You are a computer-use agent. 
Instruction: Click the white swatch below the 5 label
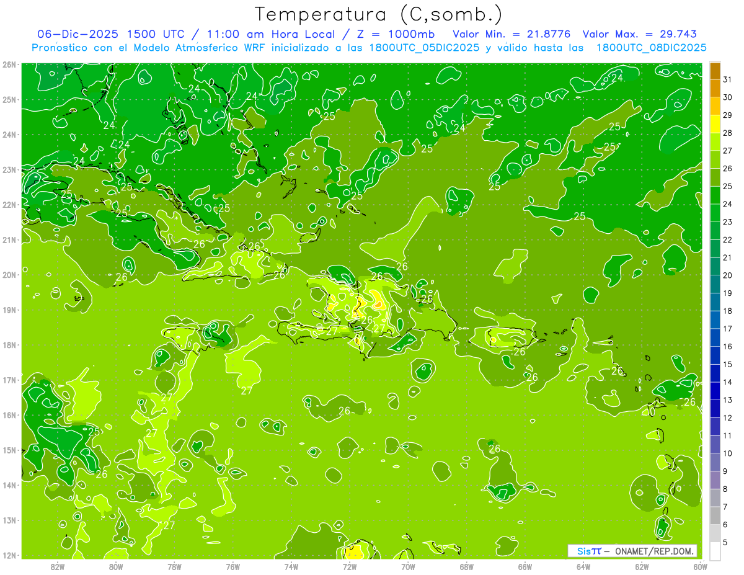[715, 551]
